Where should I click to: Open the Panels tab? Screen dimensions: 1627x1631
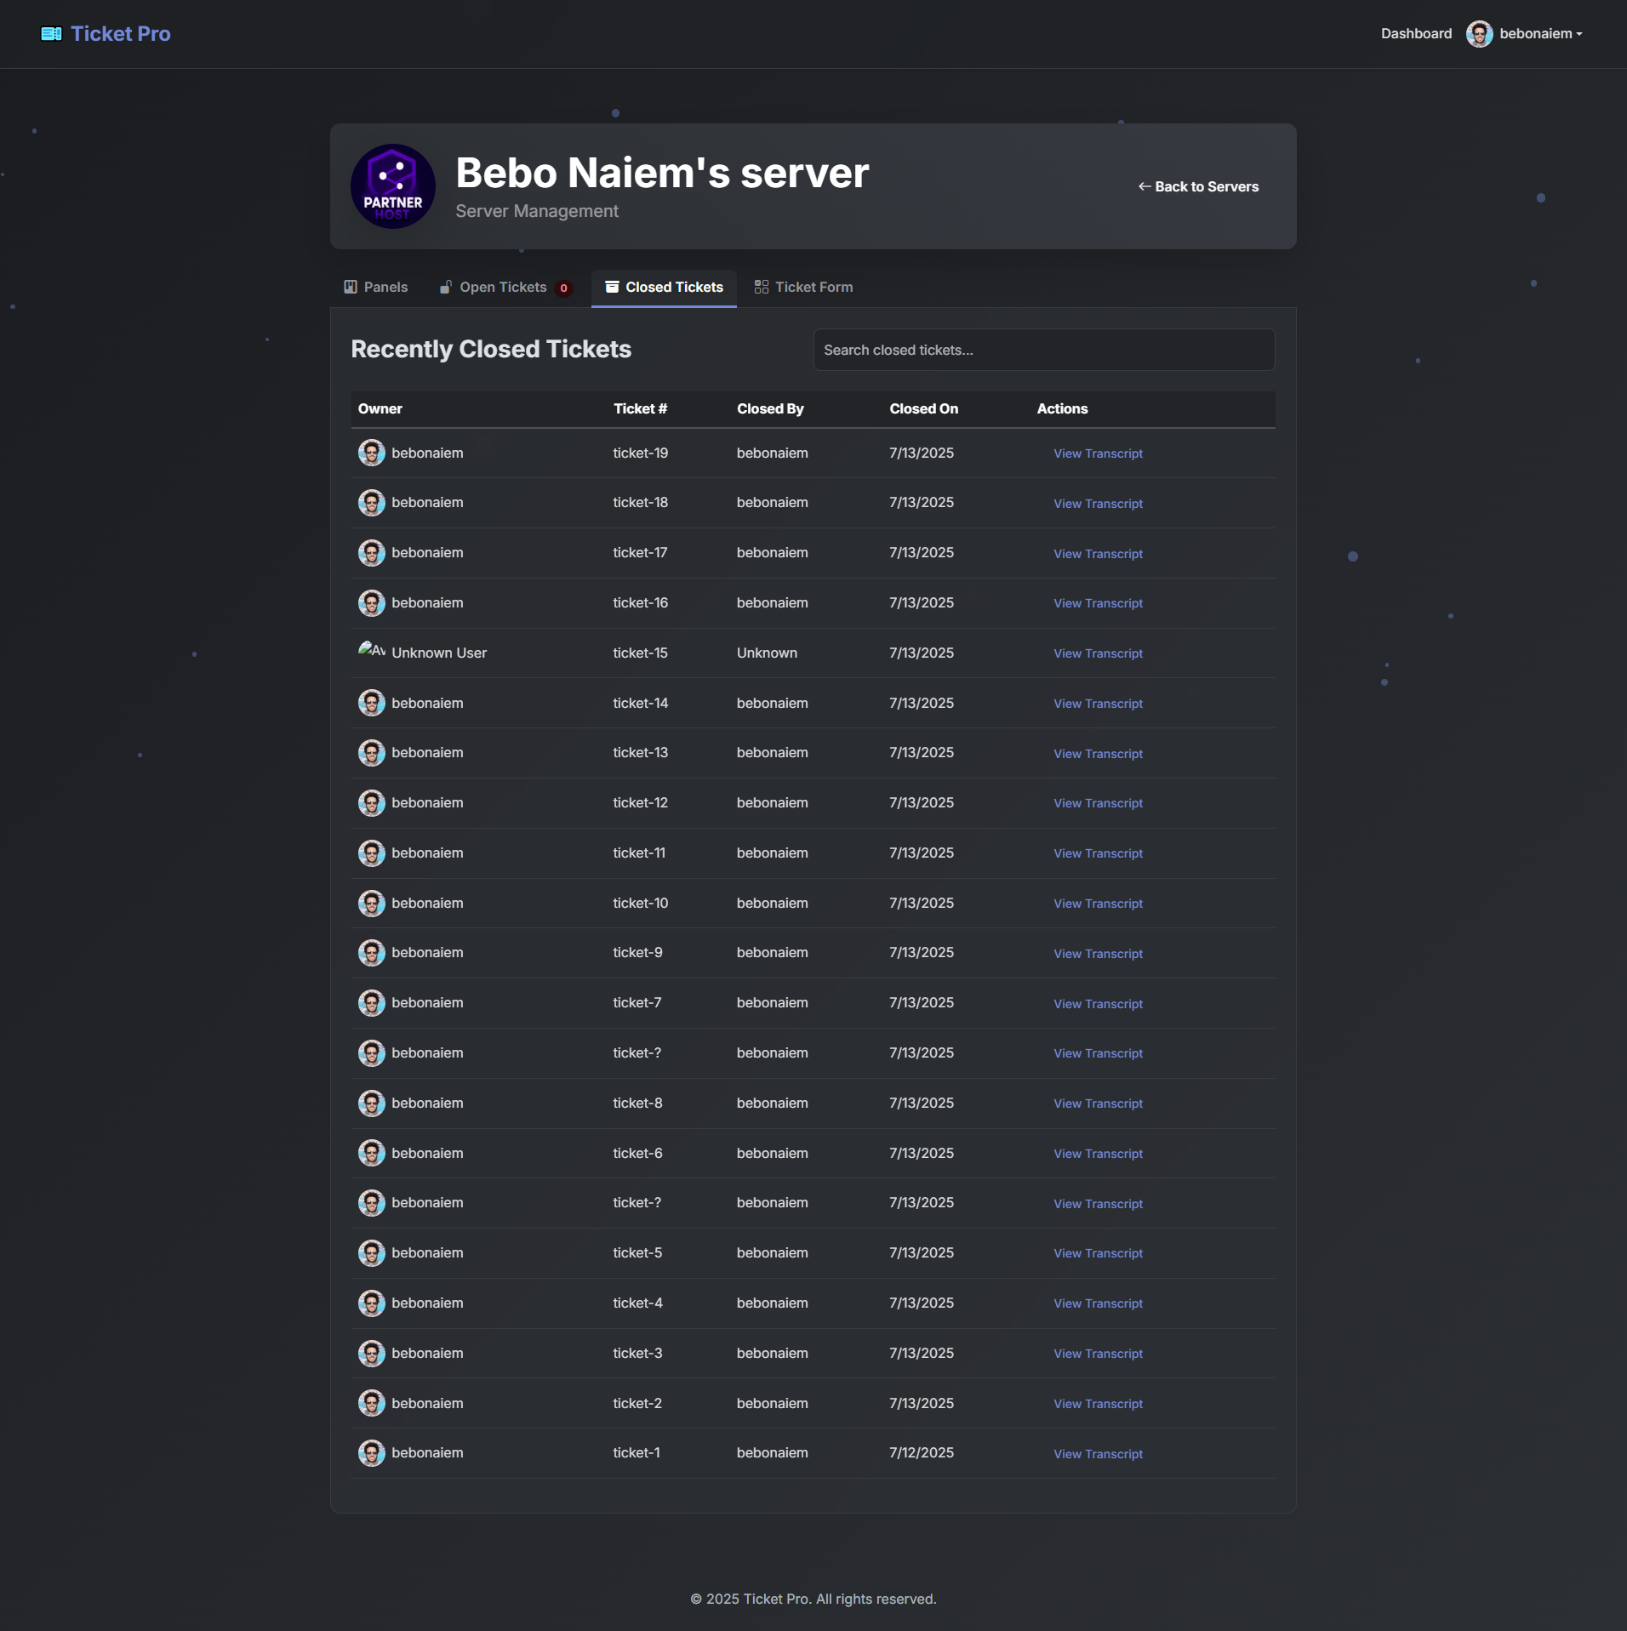pos(385,288)
